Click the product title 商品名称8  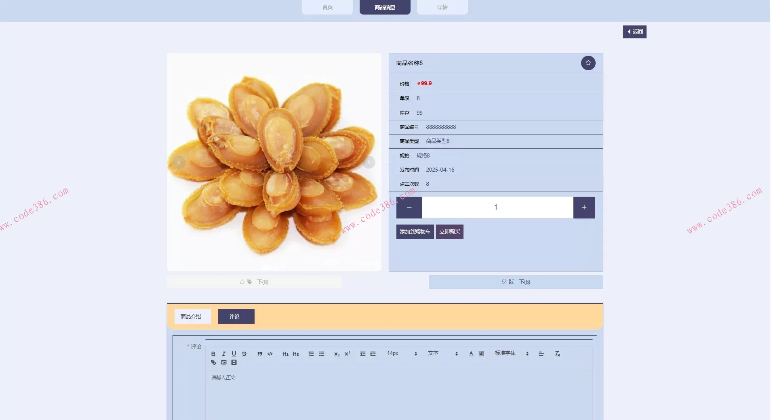[x=409, y=63]
